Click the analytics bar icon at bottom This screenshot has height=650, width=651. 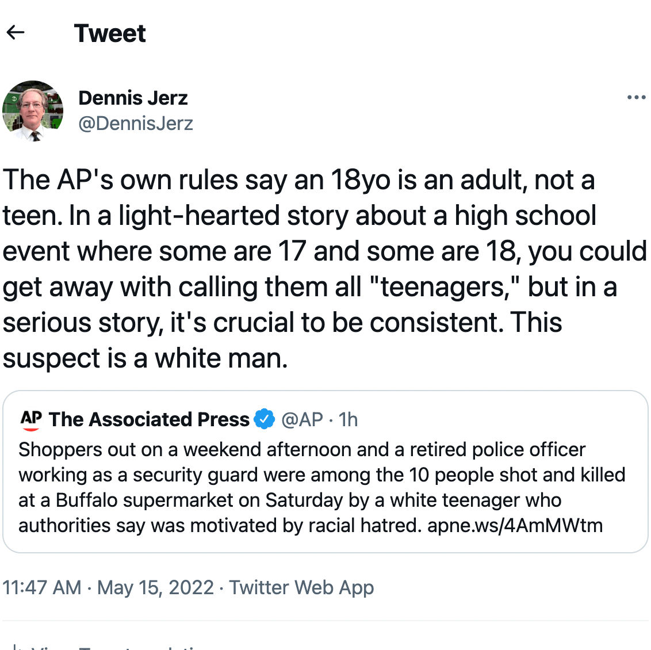pyautogui.click(x=15, y=647)
